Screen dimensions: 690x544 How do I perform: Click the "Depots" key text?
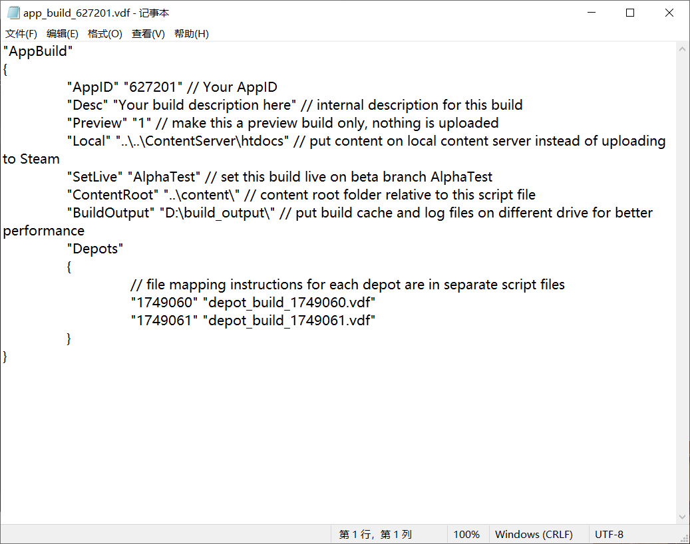tap(95, 249)
